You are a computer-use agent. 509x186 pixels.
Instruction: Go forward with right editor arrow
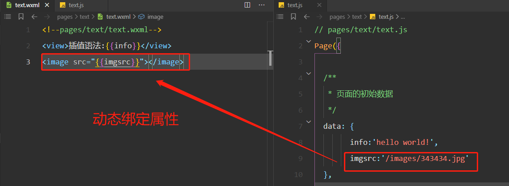click(x=320, y=17)
